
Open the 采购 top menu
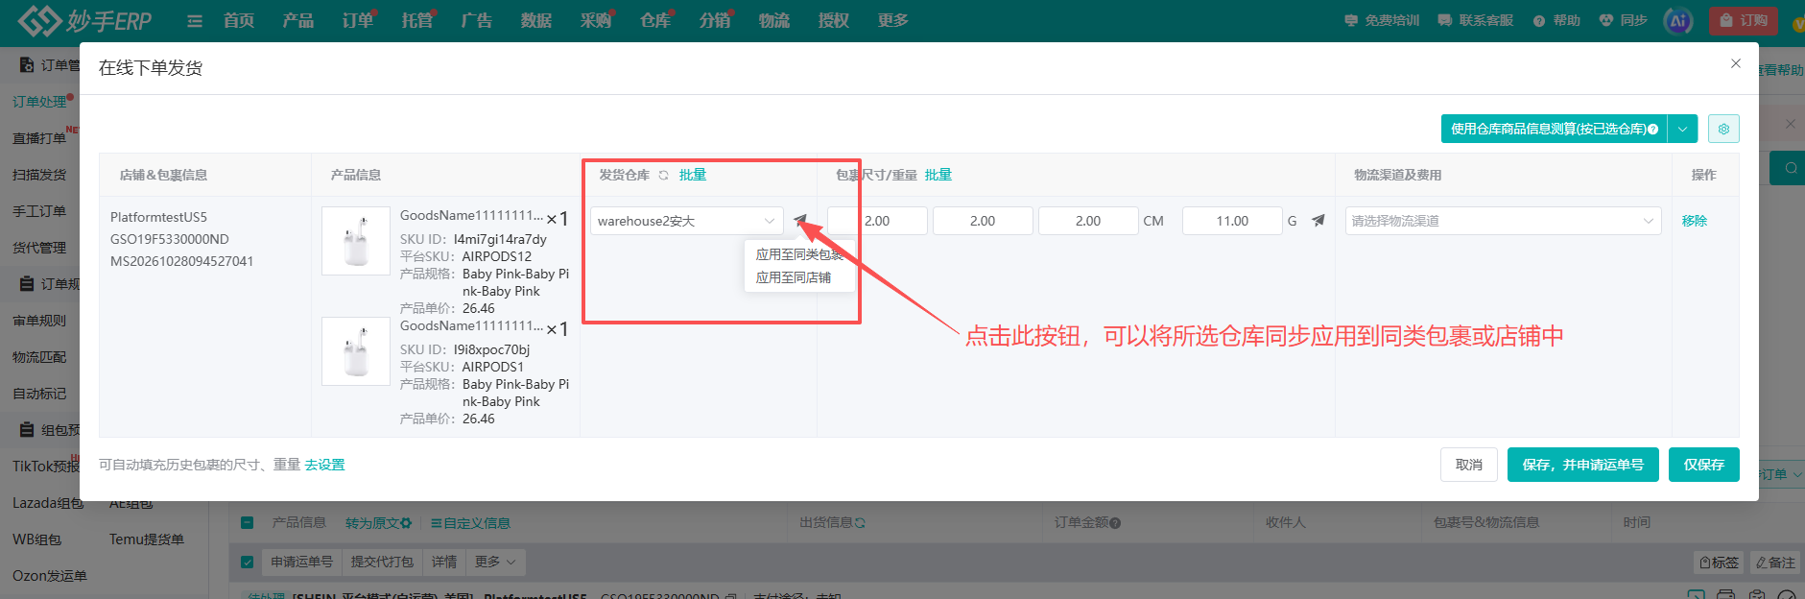pyautogui.click(x=596, y=20)
